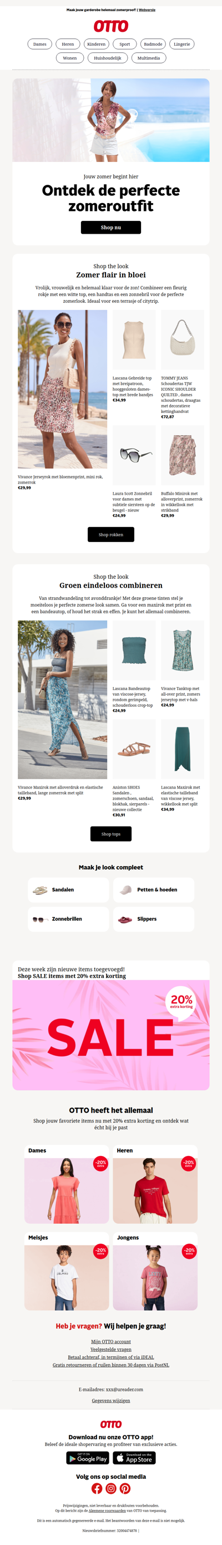The width and height of the screenshot is (222, 1545).
Task: Go to the Dames menu category
Action: click(x=39, y=44)
